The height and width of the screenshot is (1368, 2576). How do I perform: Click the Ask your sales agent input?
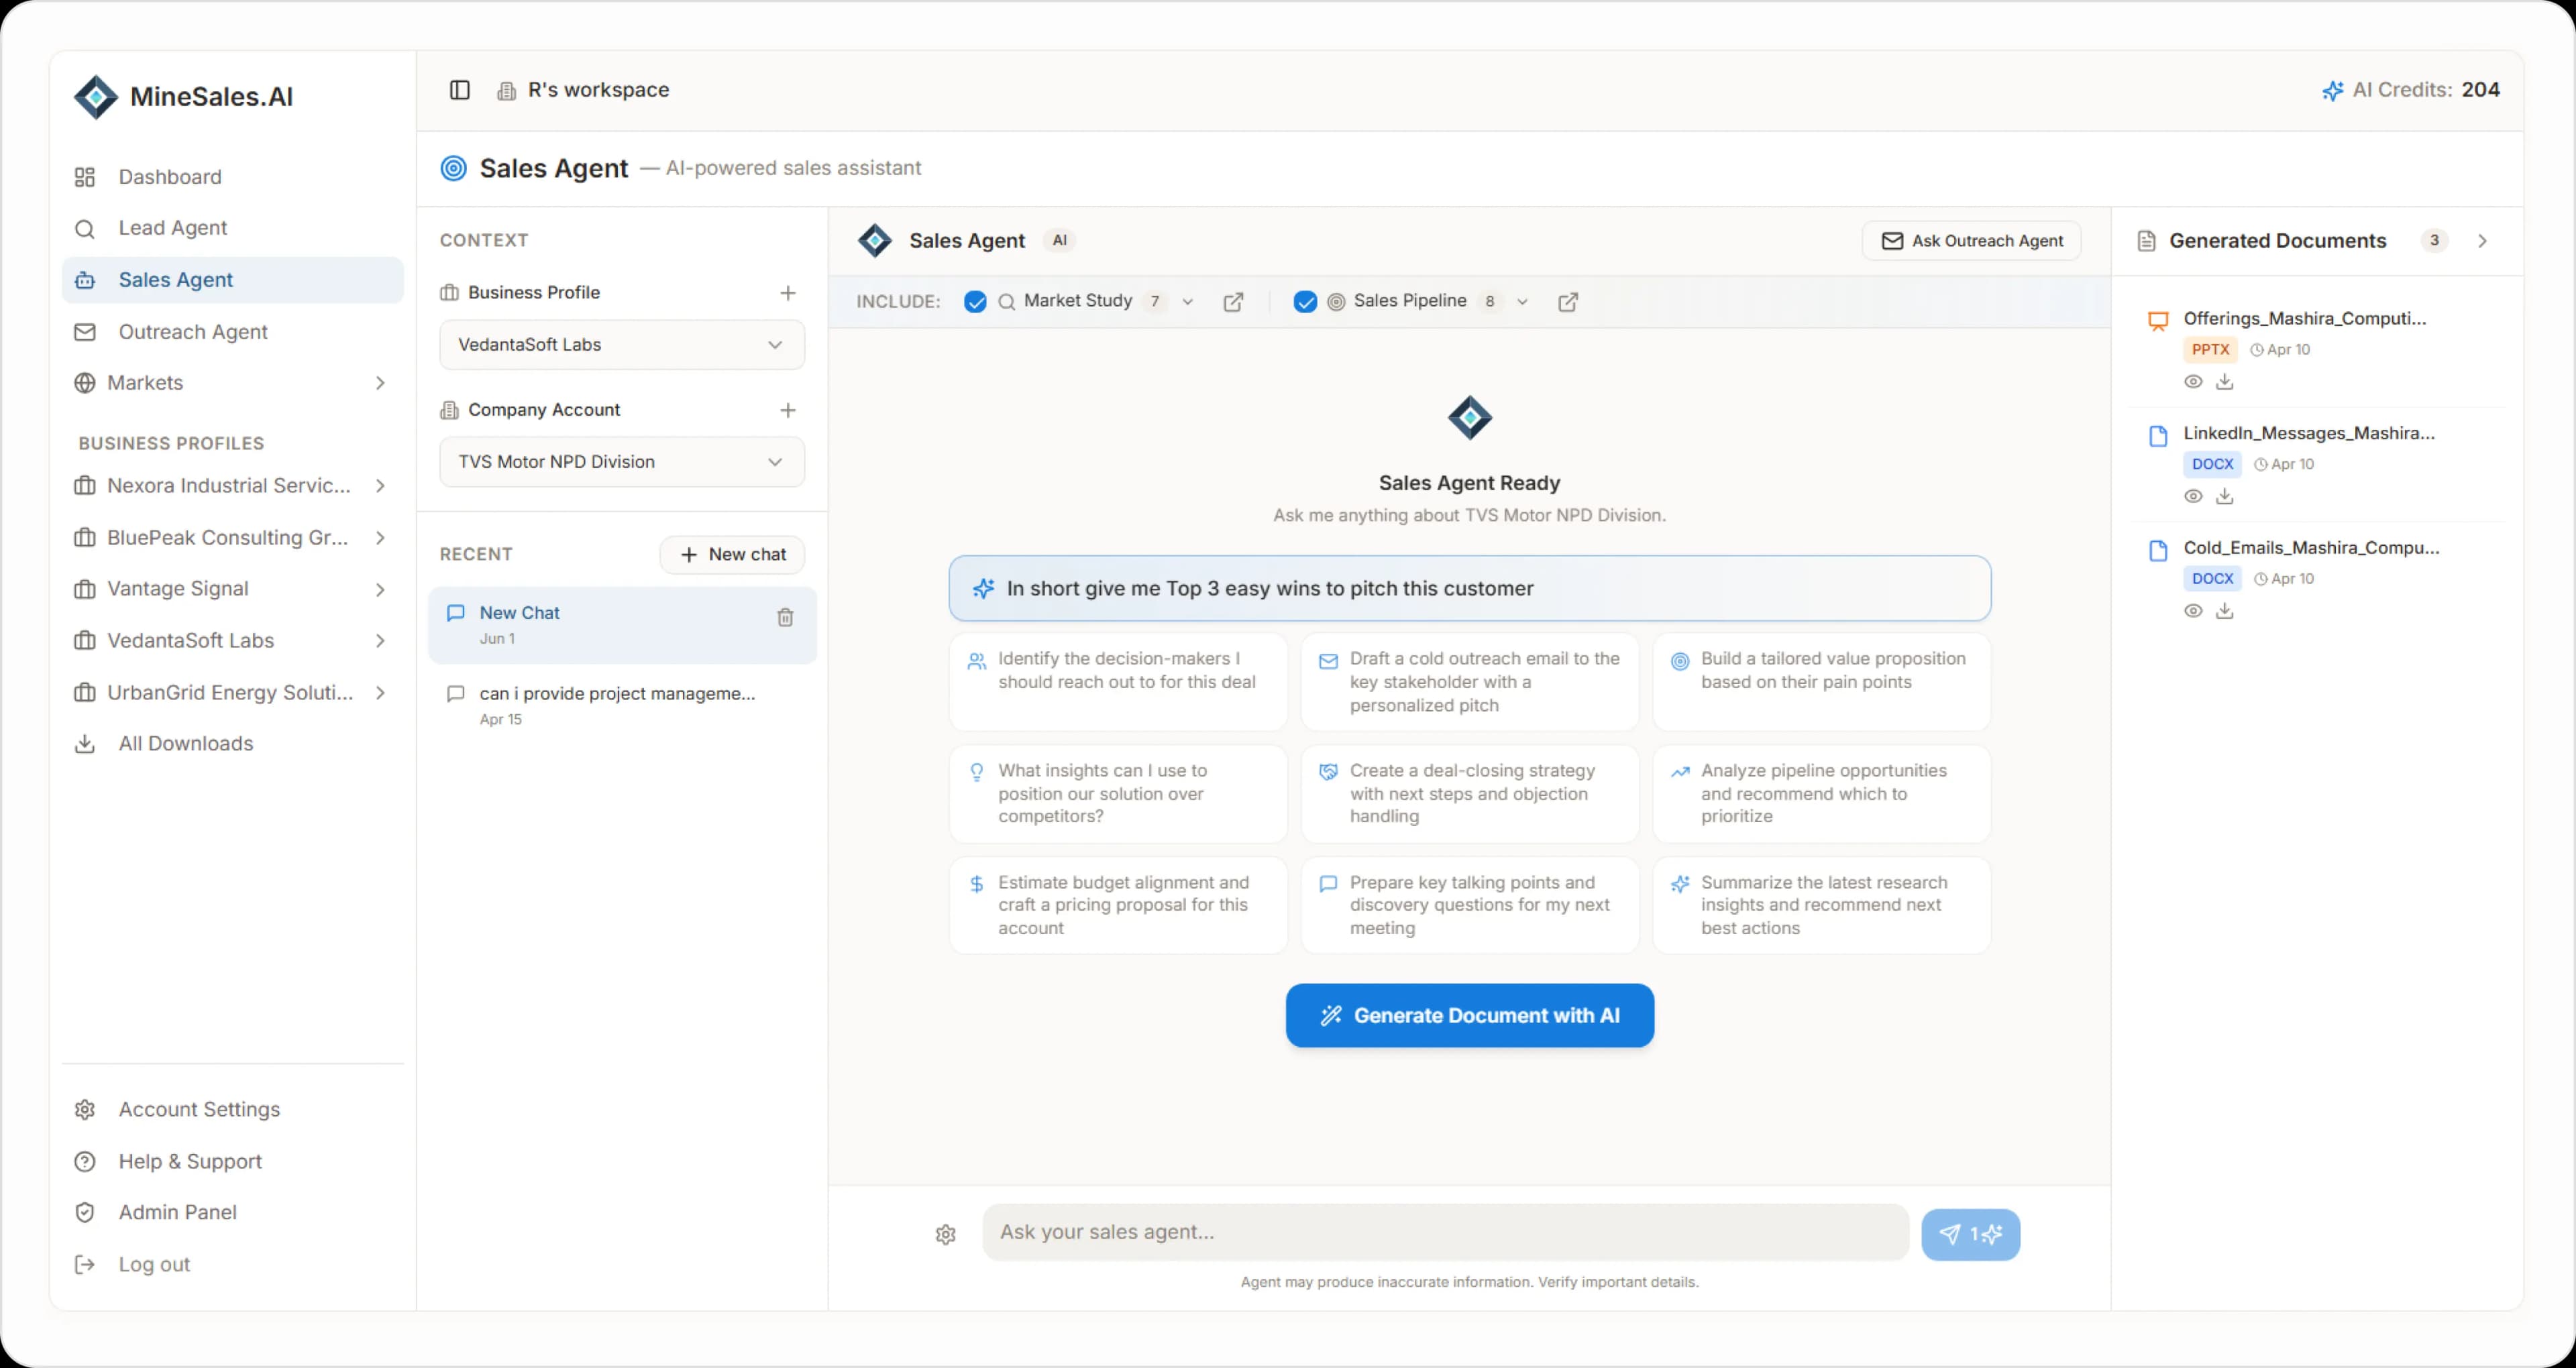click(x=1445, y=1233)
